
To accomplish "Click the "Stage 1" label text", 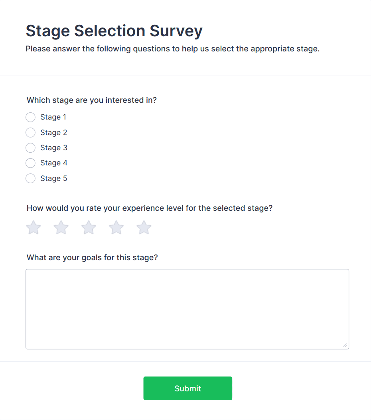I will 53,117.
